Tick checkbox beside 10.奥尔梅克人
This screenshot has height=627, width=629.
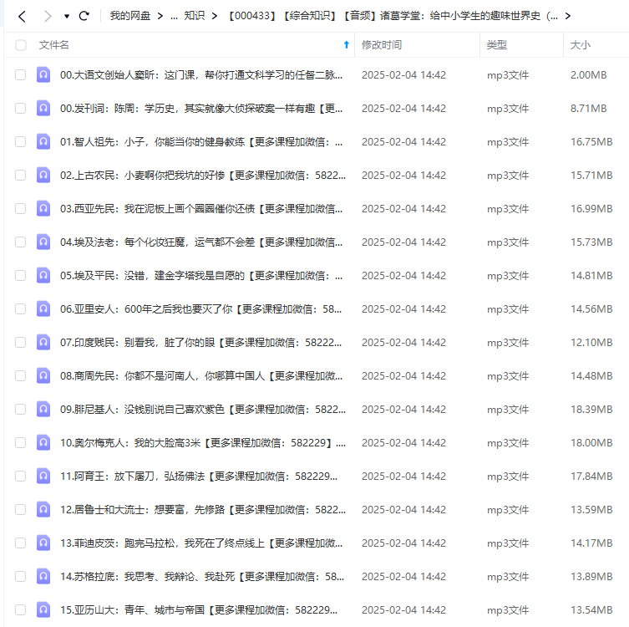[x=20, y=443]
